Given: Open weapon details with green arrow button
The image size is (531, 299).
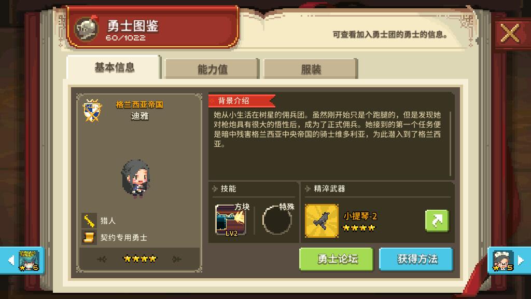Looking at the screenshot, I should coord(437,221).
